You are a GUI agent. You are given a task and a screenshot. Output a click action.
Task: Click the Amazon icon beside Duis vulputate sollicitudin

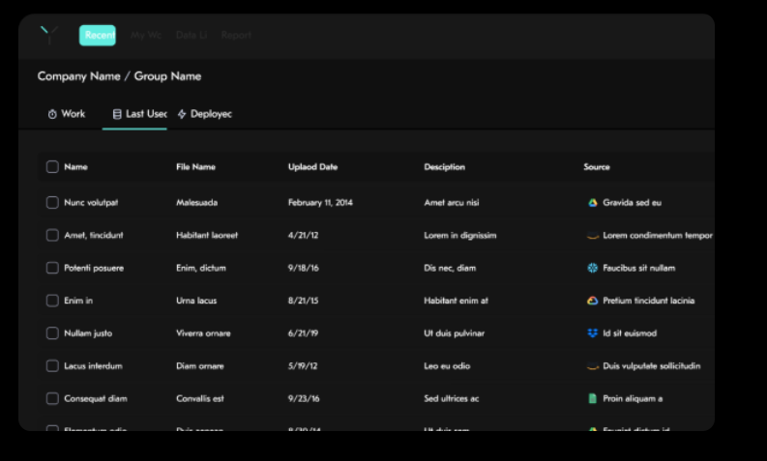click(593, 366)
